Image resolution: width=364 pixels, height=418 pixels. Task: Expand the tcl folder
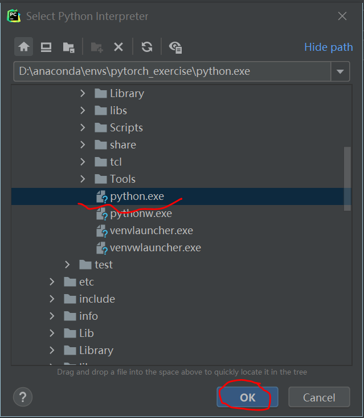coord(83,162)
